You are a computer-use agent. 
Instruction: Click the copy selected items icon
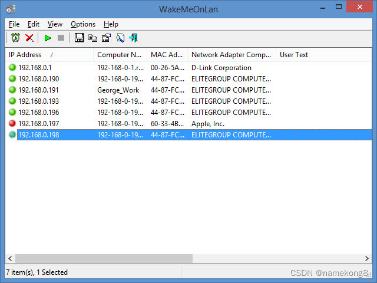(x=92, y=38)
